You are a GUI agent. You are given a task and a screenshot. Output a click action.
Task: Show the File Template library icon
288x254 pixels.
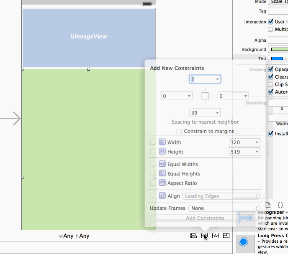tap(268, 205)
